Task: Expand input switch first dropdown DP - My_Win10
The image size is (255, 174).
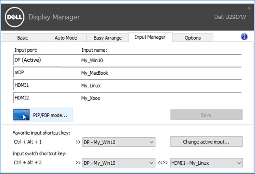Action: (119, 163)
